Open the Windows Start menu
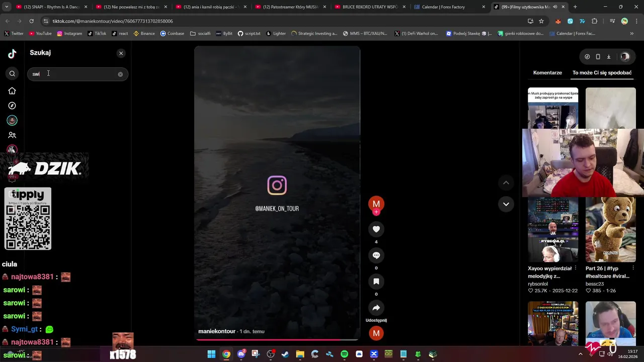 (211, 354)
